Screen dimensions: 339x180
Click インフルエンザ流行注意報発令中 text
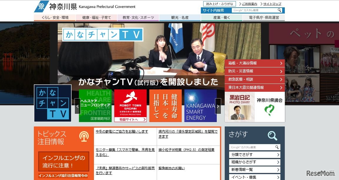[x=63, y=176]
